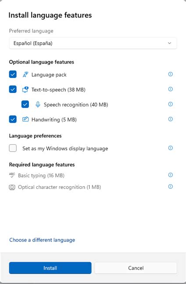
Task: Click the Cancel button
Action: pyautogui.click(x=136, y=268)
